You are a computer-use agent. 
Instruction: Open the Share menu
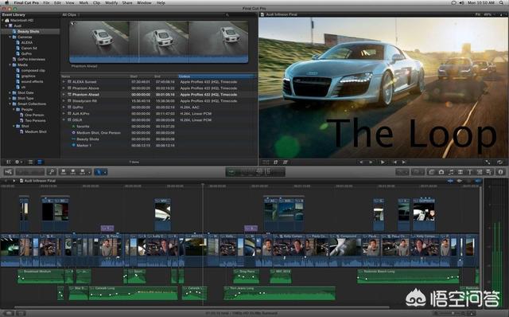(x=127, y=2)
